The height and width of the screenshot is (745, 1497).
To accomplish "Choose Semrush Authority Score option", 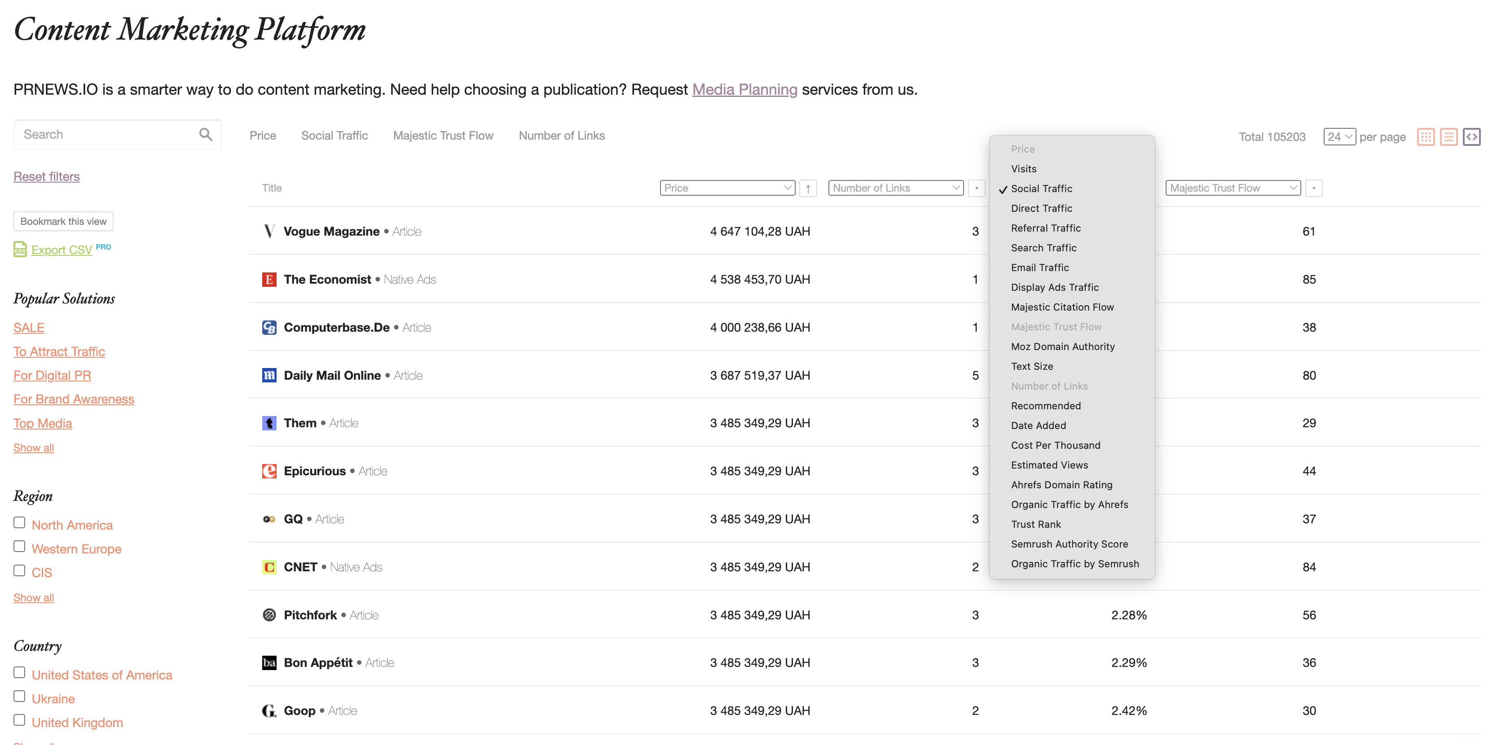I will (1072, 544).
